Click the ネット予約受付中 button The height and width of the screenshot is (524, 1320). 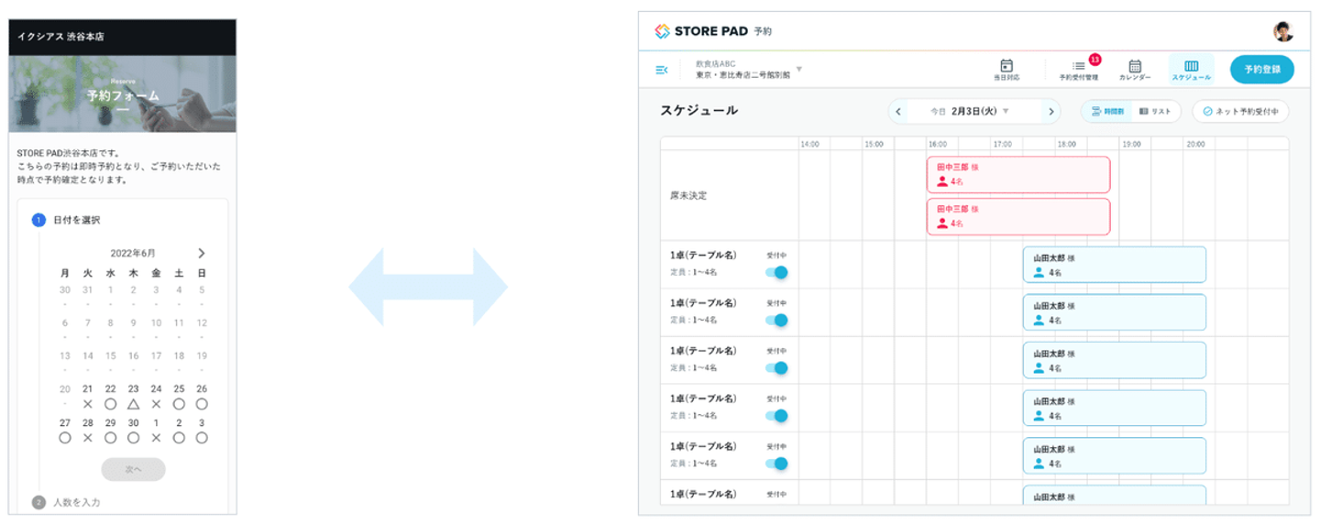tap(1240, 112)
